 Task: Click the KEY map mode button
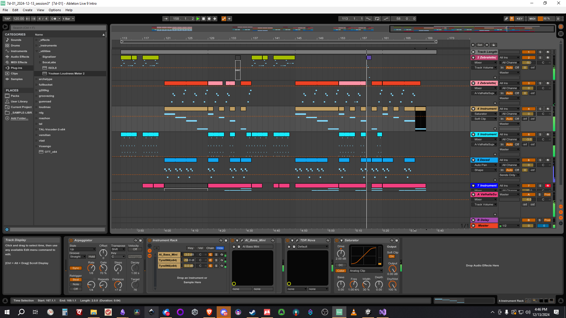click(520, 19)
